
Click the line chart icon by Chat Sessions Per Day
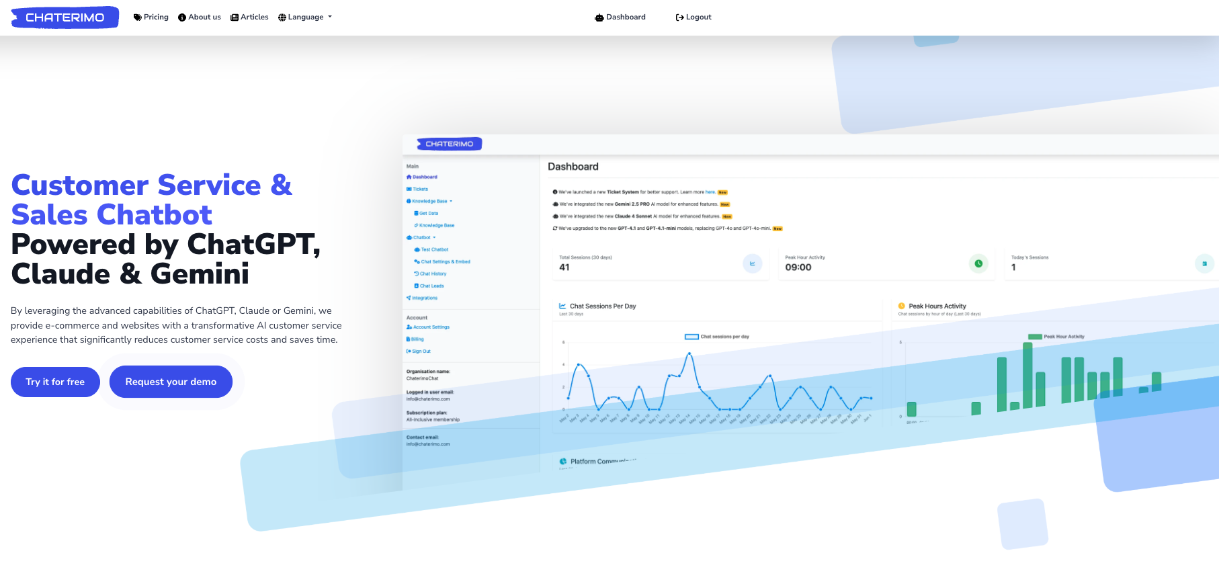click(562, 306)
